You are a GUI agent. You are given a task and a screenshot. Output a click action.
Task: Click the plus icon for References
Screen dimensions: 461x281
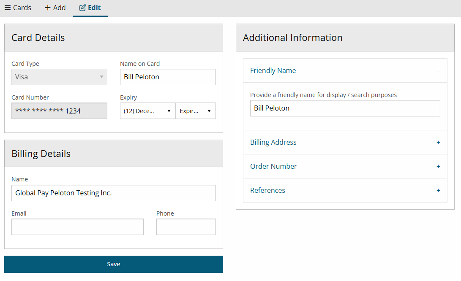pyautogui.click(x=438, y=191)
